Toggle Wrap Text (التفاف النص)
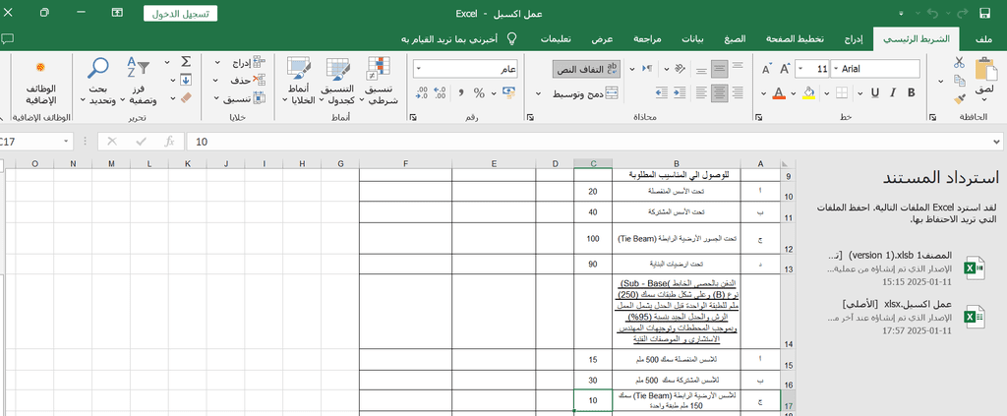Image resolution: width=1007 pixels, height=416 pixels. coord(586,69)
